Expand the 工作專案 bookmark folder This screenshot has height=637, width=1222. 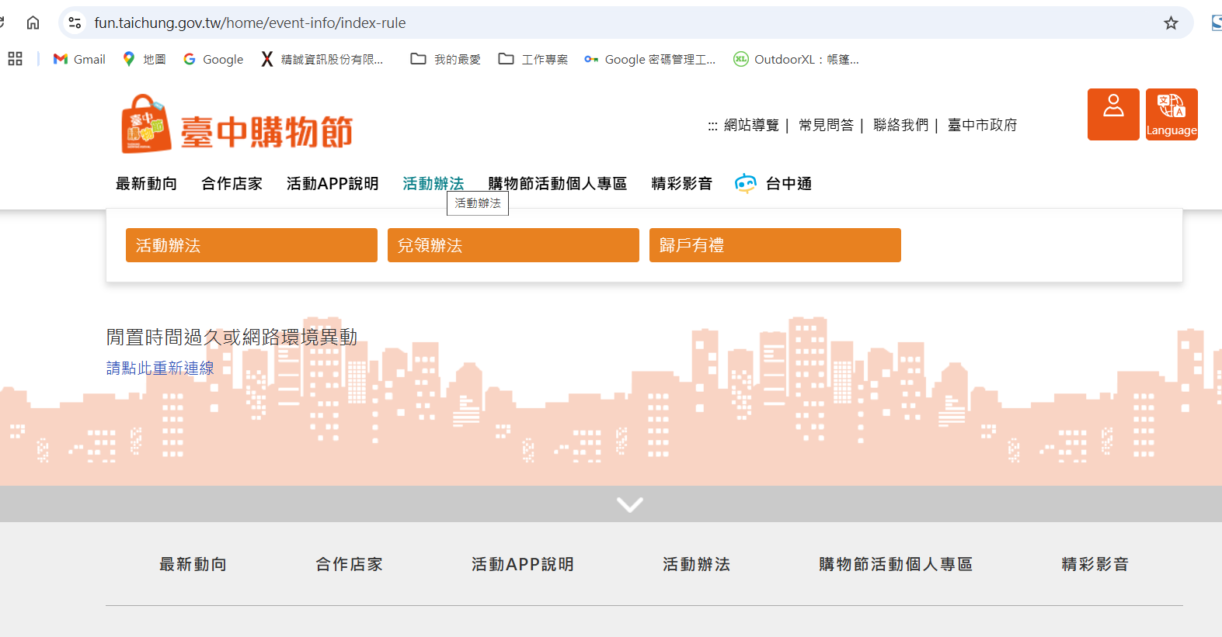pyautogui.click(x=533, y=59)
